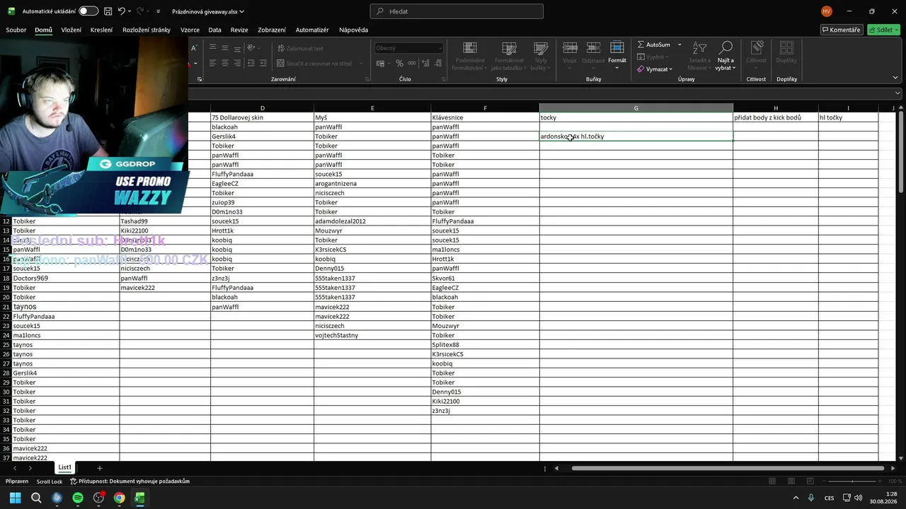
Task: Click the Komentáře button
Action: [x=842, y=30]
